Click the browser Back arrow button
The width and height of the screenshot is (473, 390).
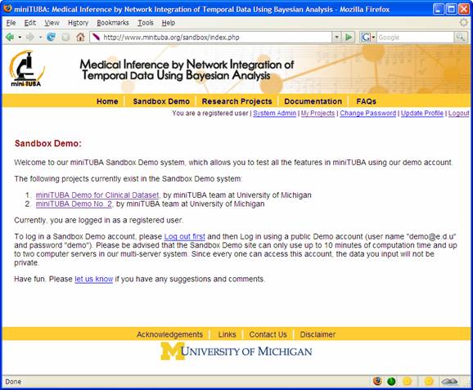point(10,38)
